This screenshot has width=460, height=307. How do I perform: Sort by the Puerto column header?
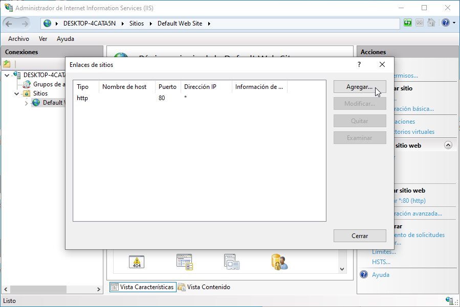168,87
